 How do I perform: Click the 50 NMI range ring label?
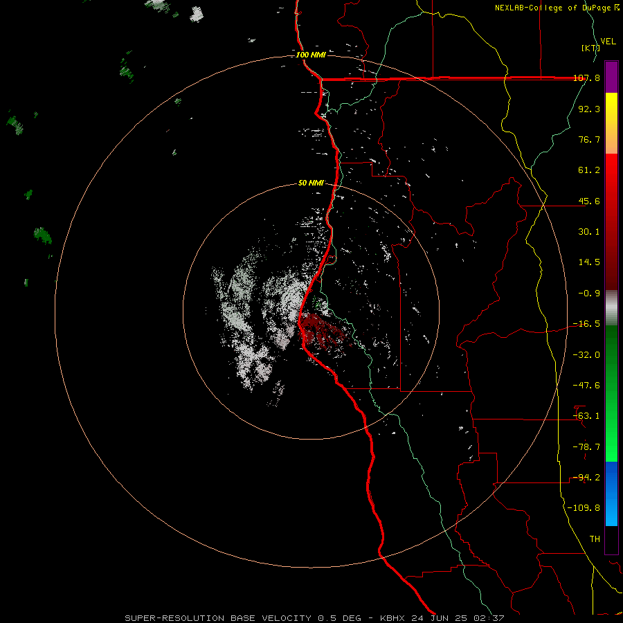coord(311,183)
